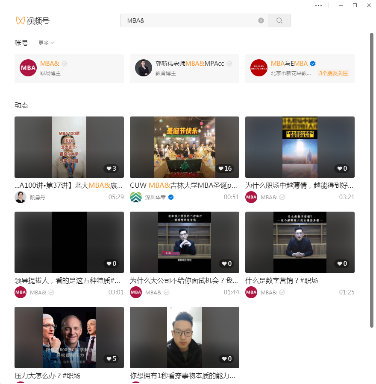Click MBA& avatar under 为什么大公司不给你面试机会 video

[x=136, y=292]
